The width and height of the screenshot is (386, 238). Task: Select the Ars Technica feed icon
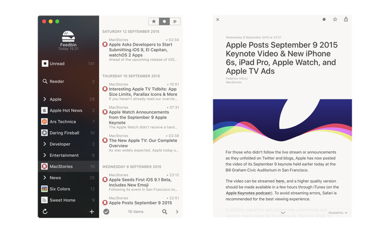(x=45, y=121)
